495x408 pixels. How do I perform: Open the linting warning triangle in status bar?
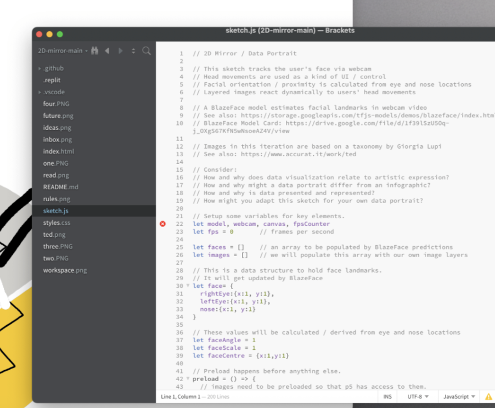click(488, 396)
